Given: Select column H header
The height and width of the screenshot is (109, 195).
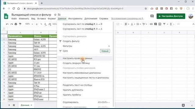Looking at the screenshot, I should point(133,32).
